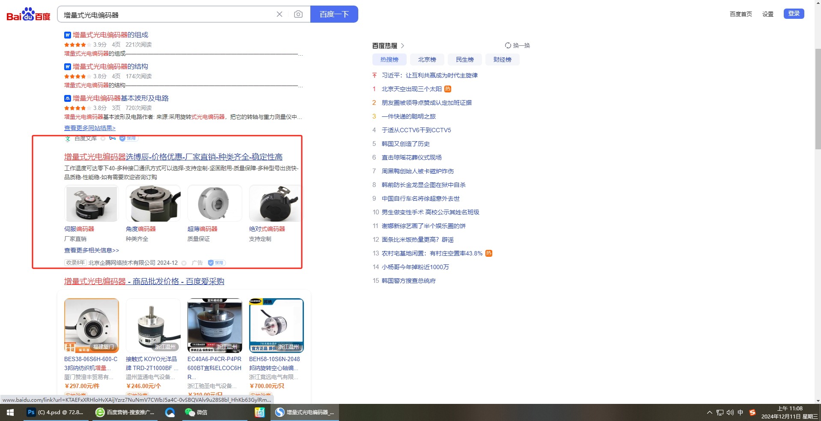The height and width of the screenshot is (421, 821).
Task: Click the 角度编码器 product link
Action: [x=141, y=229]
